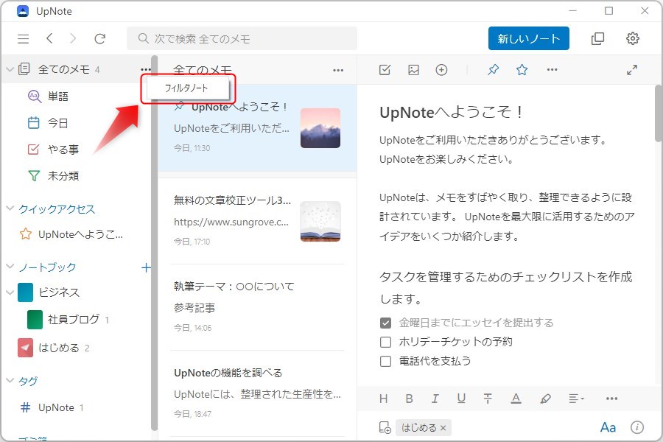Click the search field 次で検索 全てのメモ
Image resolution: width=663 pixels, height=442 pixels.
[242, 38]
